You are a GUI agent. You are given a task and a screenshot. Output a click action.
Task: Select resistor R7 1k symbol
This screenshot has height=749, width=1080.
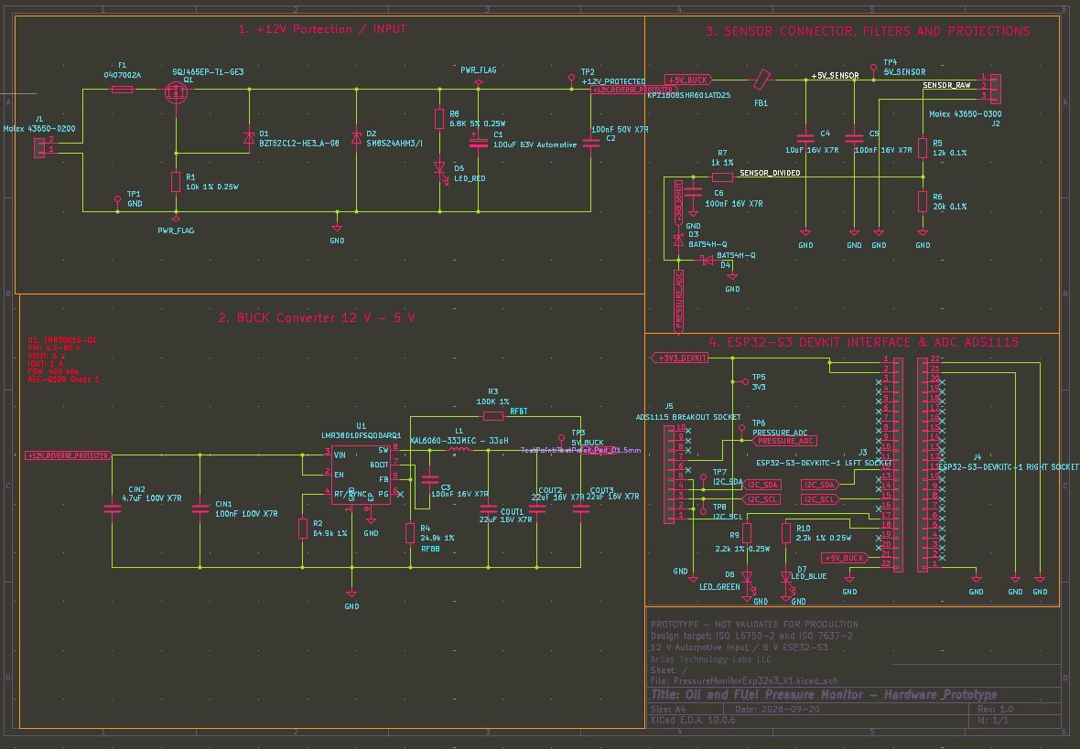click(x=722, y=177)
